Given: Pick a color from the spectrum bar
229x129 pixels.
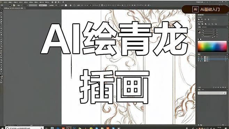Looking at the screenshot, I should pos(212,46).
